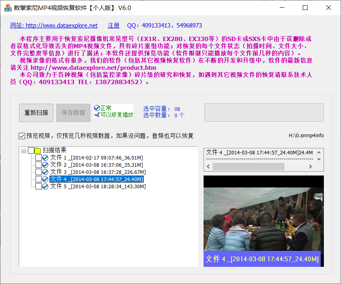Tick the checkbox for 文件 4
Viewport: 341px width, 284px height.
(x=39, y=179)
